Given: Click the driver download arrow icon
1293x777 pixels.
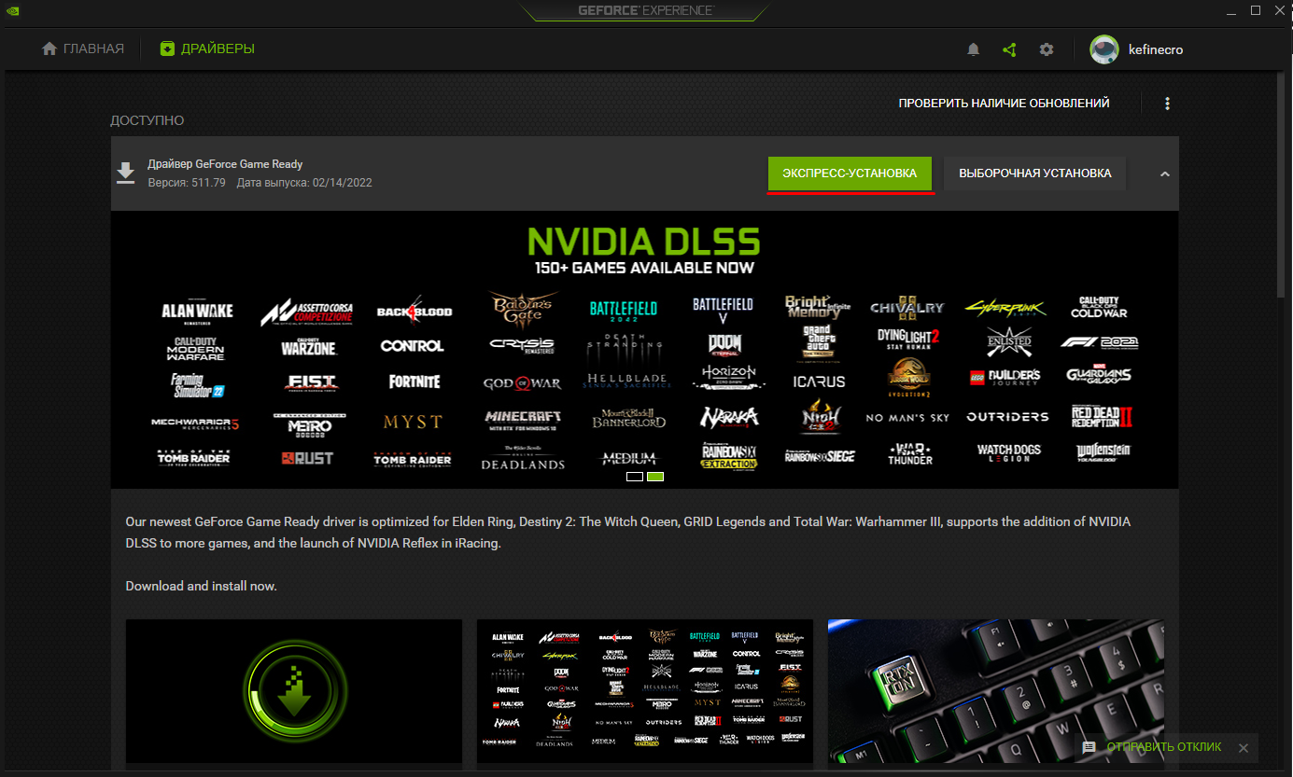Looking at the screenshot, I should [x=124, y=173].
